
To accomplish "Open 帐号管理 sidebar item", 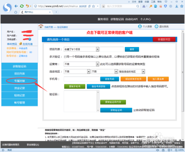I will [20, 103].
